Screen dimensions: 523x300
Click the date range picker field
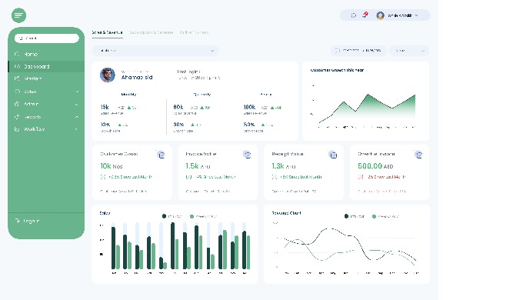[358, 51]
